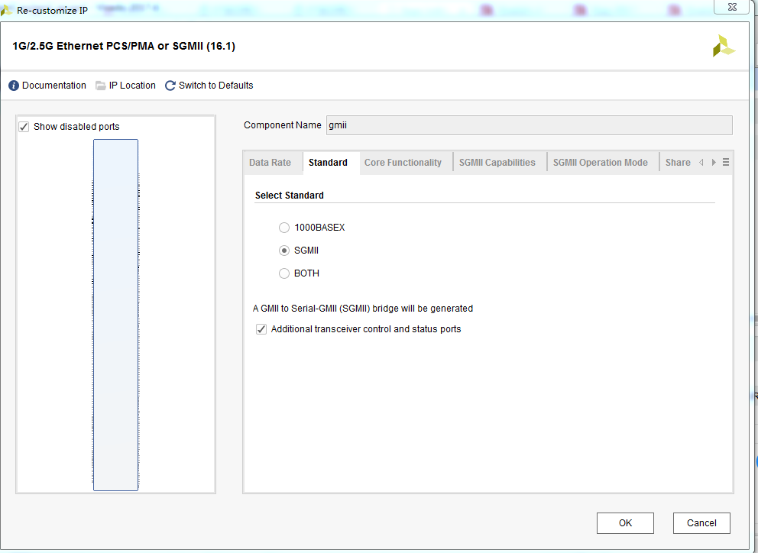This screenshot has width=758, height=553.
Task: Toggle Additional transceiver control and status ports
Action: point(261,329)
